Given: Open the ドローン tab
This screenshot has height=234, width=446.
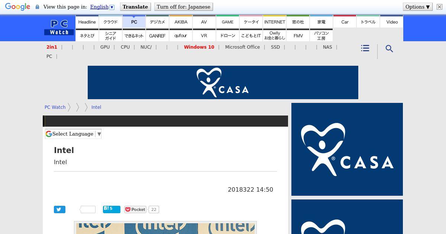Looking at the screenshot, I should click(227, 36).
